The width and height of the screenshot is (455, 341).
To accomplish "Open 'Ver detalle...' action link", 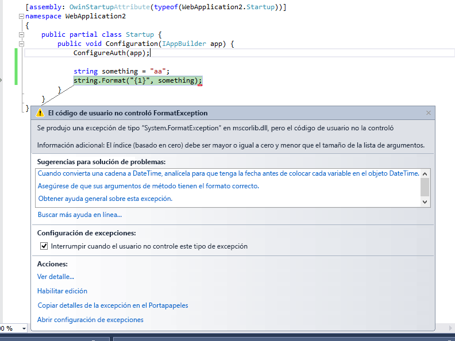I will coord(56,277).
